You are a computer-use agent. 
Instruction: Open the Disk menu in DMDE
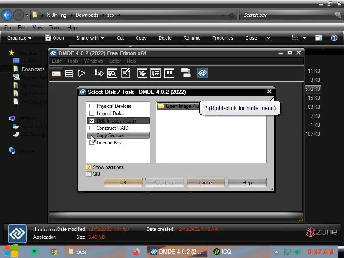click(56, 61)
